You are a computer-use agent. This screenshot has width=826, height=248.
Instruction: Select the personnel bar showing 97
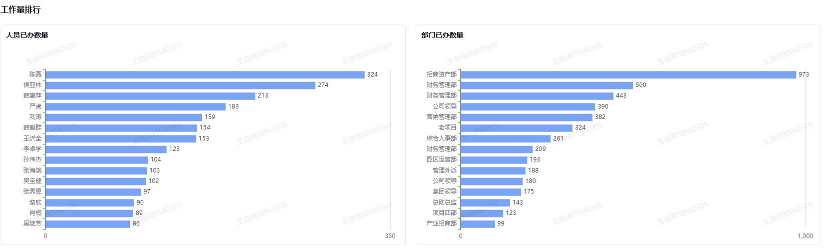pyautogui.click(x=93, y=191)
